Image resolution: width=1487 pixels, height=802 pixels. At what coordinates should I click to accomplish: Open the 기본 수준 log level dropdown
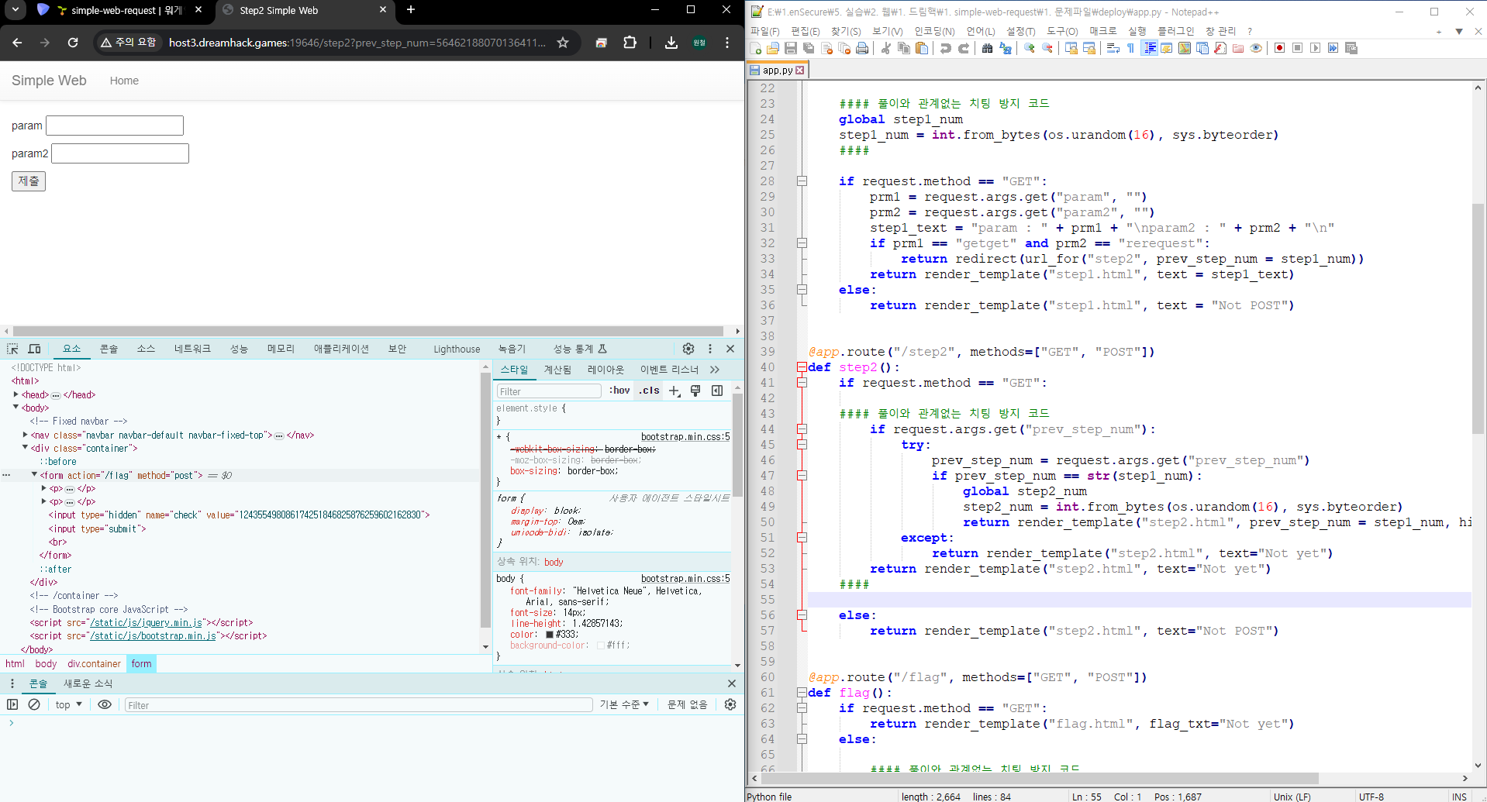coord(624,704)
